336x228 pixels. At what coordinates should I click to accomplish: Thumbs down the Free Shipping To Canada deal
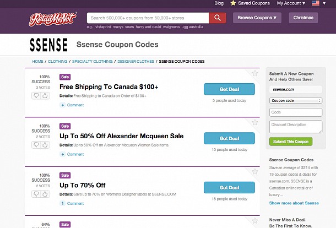click(36, 96)
